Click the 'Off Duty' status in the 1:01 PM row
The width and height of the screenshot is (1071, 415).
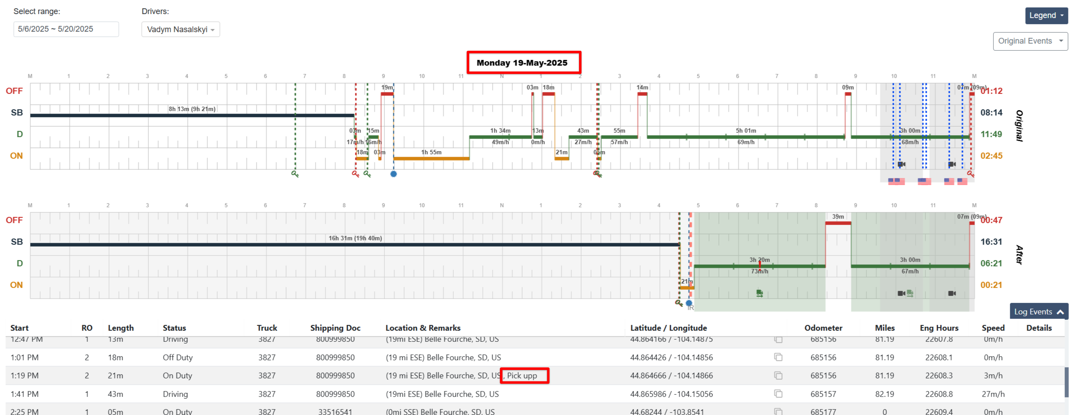click(178, 357)
